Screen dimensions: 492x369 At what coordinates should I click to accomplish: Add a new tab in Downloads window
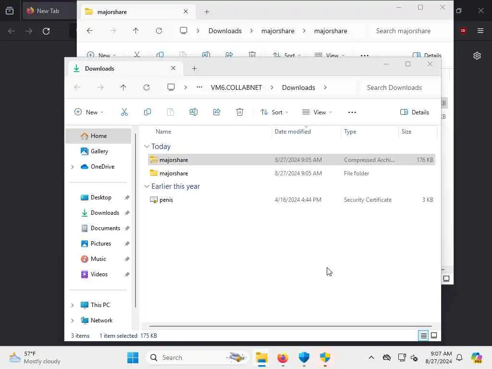point(194,68)
